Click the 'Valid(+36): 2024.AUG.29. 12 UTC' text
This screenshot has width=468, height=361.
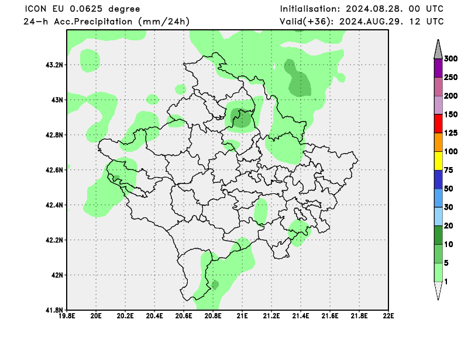point(362,22)
